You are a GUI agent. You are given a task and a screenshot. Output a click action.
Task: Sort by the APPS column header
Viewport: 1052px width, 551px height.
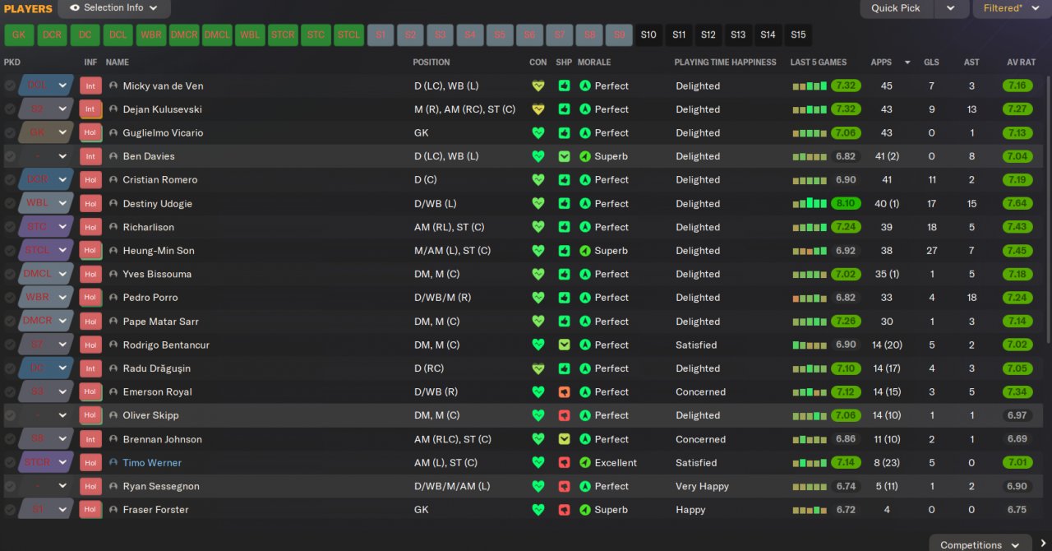coord(881,63)
